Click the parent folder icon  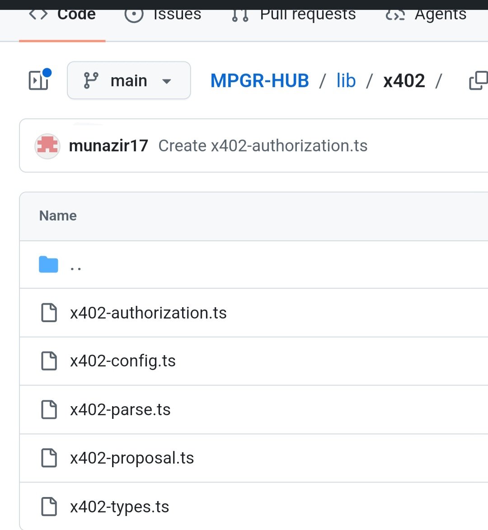pyautogui.click(x=48, y=264)
